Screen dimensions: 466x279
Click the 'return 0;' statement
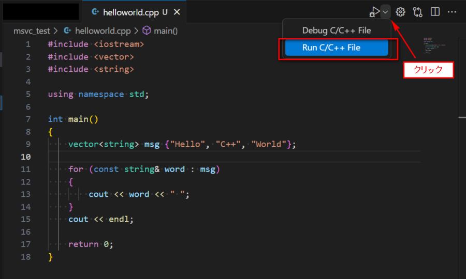(x=91, y=244)
